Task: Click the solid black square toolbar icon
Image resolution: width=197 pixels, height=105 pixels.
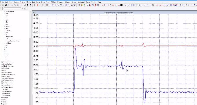Action: pos(121,5)
